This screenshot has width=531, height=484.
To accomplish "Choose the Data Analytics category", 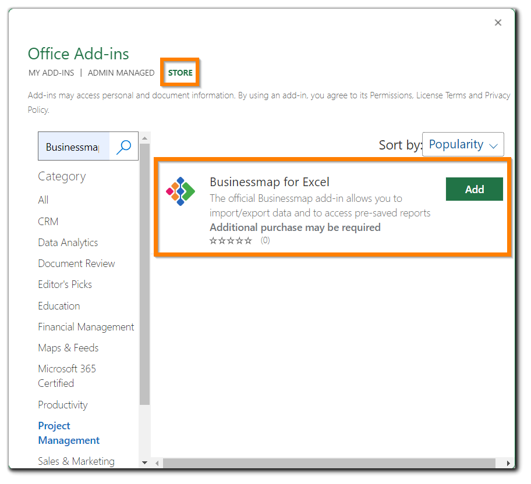I will click(68, 243).
